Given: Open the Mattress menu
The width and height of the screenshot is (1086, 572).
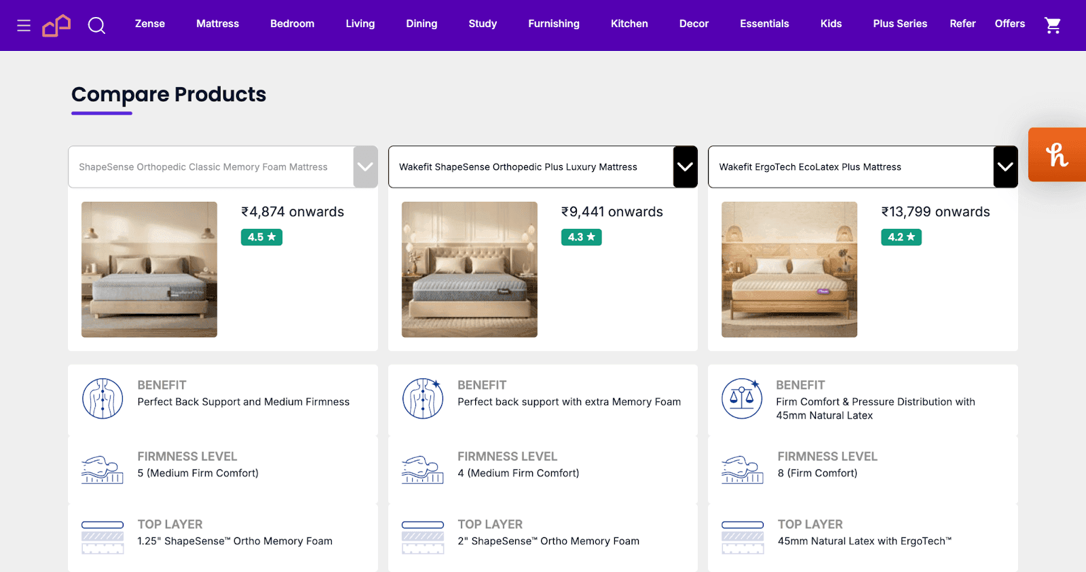Looking at the screenshot, I should coord(217,24).
